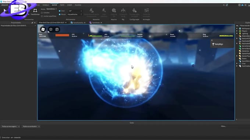Click the globe icon above Arquivo
The height and width of the screenshot is (140, 250).
[x=114, y=11]
